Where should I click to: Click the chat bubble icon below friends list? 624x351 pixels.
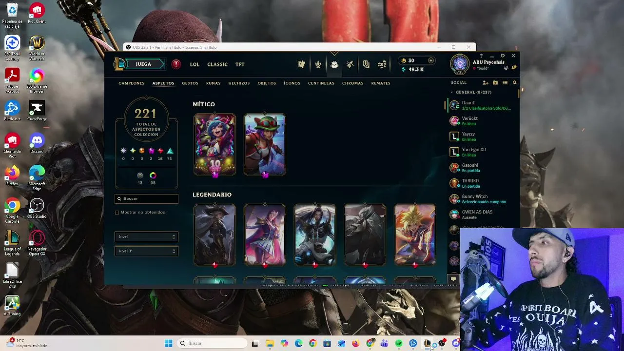click(453, 279)
